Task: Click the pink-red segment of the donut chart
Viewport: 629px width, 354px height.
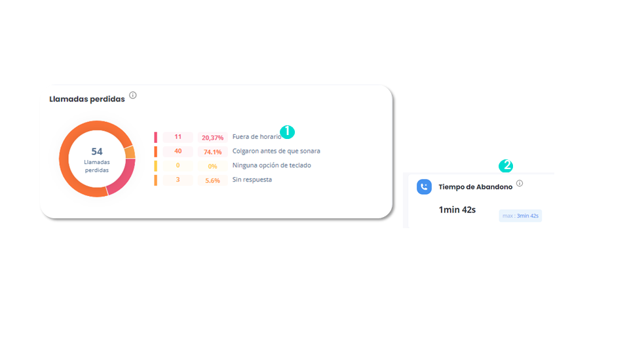Action: [x=122, y=176]
